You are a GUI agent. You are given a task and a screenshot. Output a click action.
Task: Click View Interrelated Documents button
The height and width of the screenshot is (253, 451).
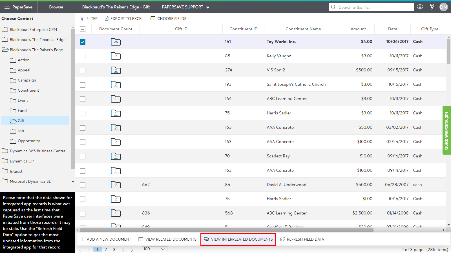tap(238, 239)
